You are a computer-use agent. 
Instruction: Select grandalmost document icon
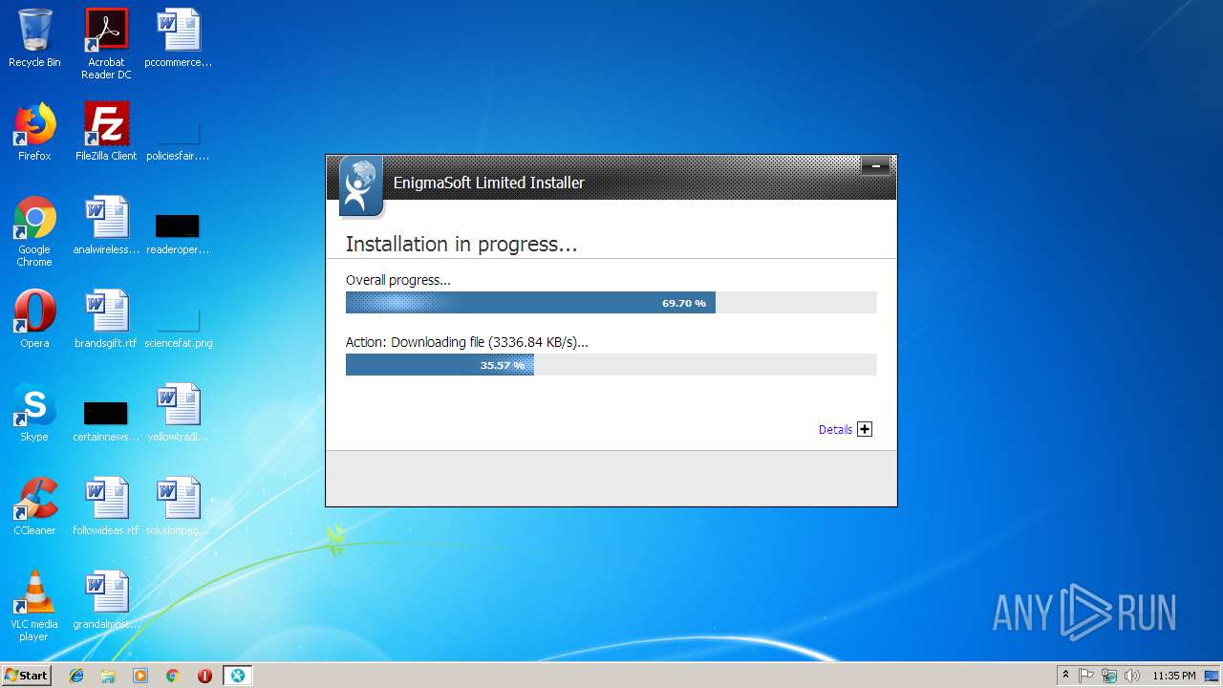(x=106, y=600)
